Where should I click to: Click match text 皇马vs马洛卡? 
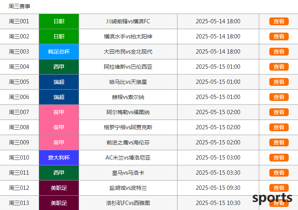[128, 173]
